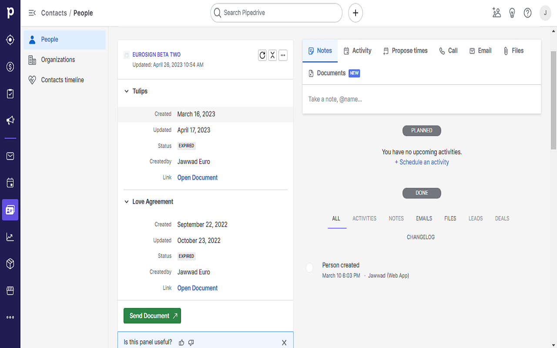Filter history by CHANGELOG

pos(421,237)
